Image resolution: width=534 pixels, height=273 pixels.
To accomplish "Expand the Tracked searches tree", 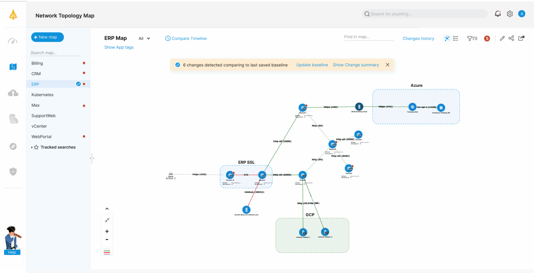I will coord(32,147).
